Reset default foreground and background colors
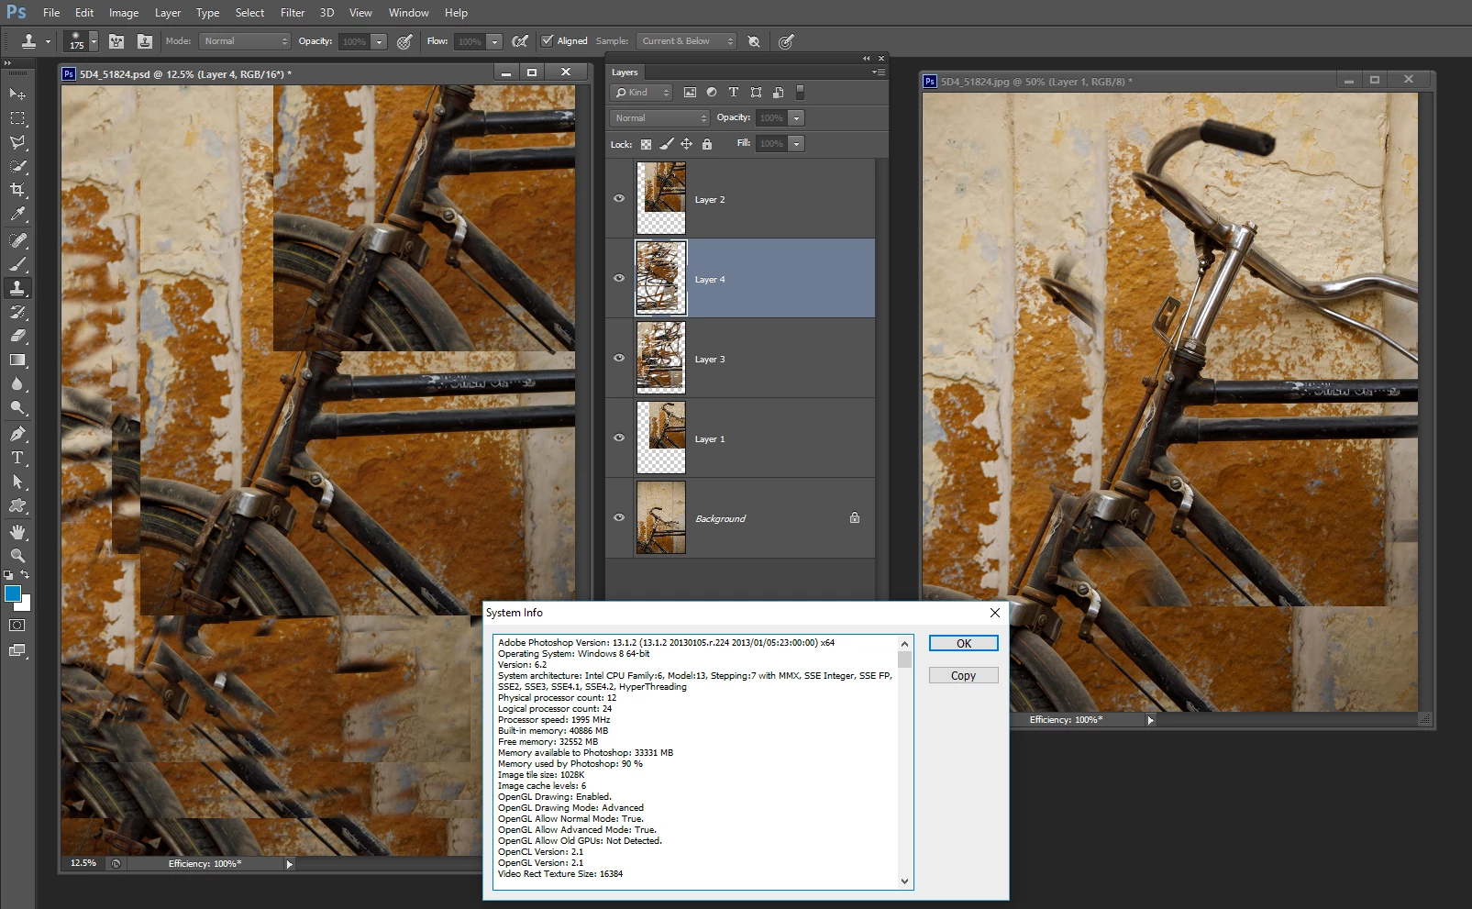The height and width of the screenshot is (909, 1472). click(x=8, y=575)
